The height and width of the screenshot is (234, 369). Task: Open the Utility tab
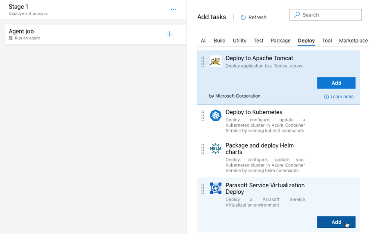[239, 41]
